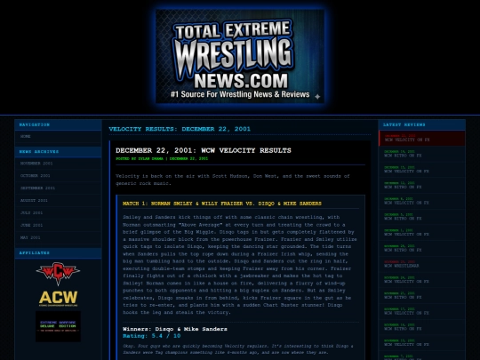This screenshot has height=360, width=480.
Task: Open December 12 WCW Nitro review
Action: 422,185
